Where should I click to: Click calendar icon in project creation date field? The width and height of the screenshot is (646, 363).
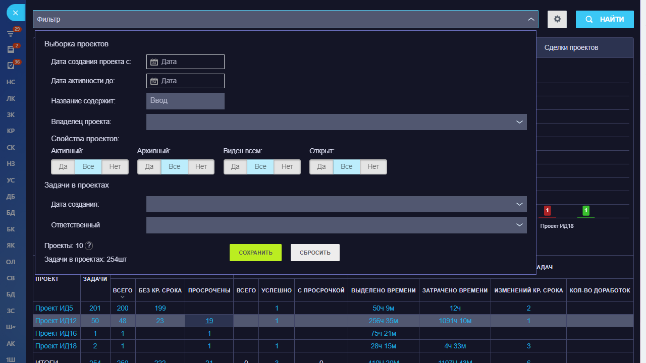pos(154,62)
